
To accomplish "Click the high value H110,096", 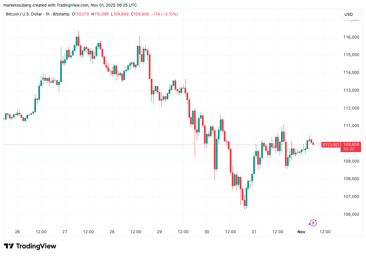I will click(x=100, y=14).
